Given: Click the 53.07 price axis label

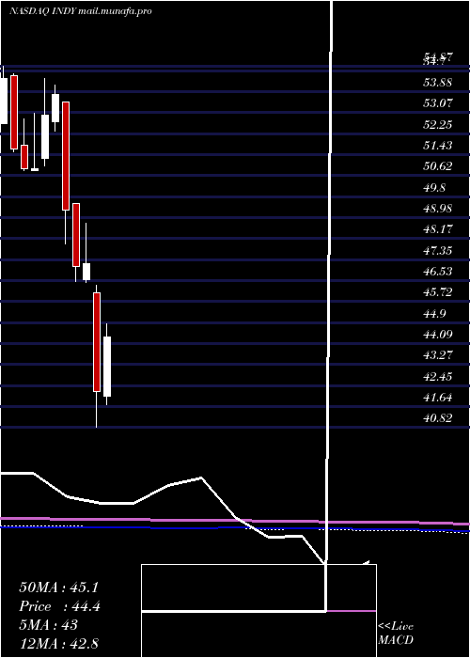Looking at the screenshot, I should tap(438, 103).
